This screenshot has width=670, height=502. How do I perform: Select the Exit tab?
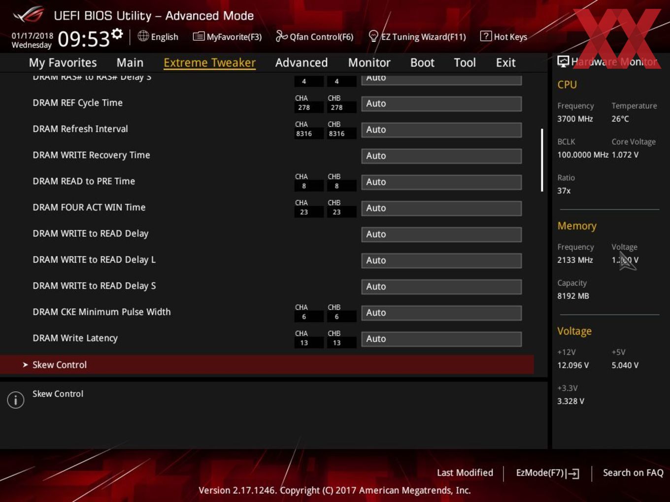tap(505, 63)
